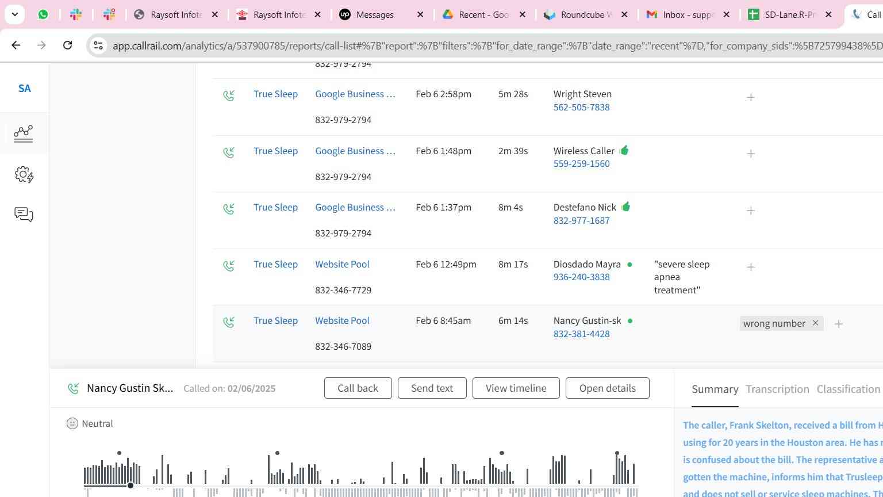
Task: Switch to the first Slack browser tab
Action: [x=76, y=14]
